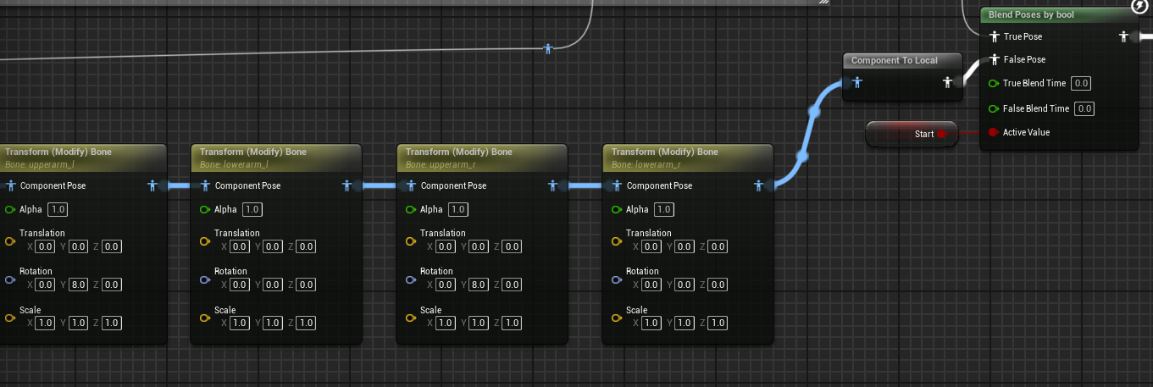Click the upperarm_l node title bar
Image resolution: width=1153 pixels, height=387 pixels.
83,157
